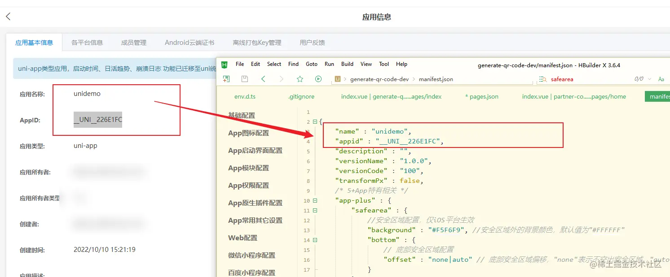Switch to index.vue generate-q pages/index tab

(x=391, y=96)
